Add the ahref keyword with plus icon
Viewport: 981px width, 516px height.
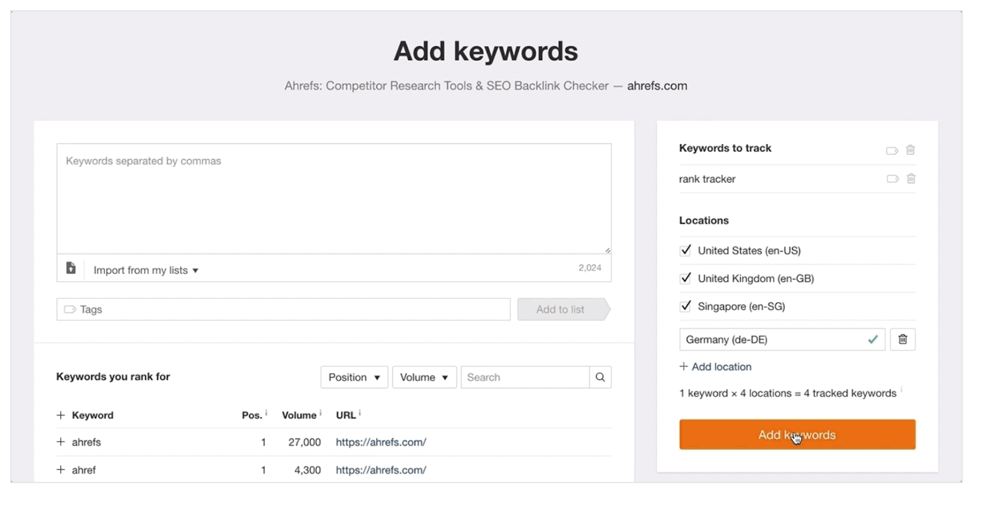[61, 470]
